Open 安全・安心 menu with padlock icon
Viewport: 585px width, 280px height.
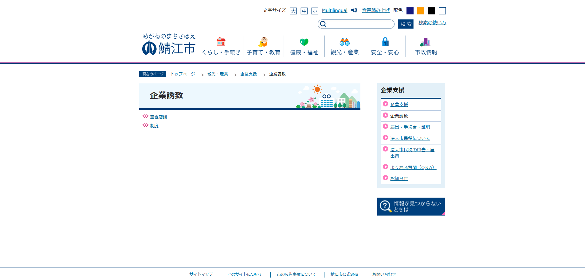pyautogui.click(x=385, y=46)
